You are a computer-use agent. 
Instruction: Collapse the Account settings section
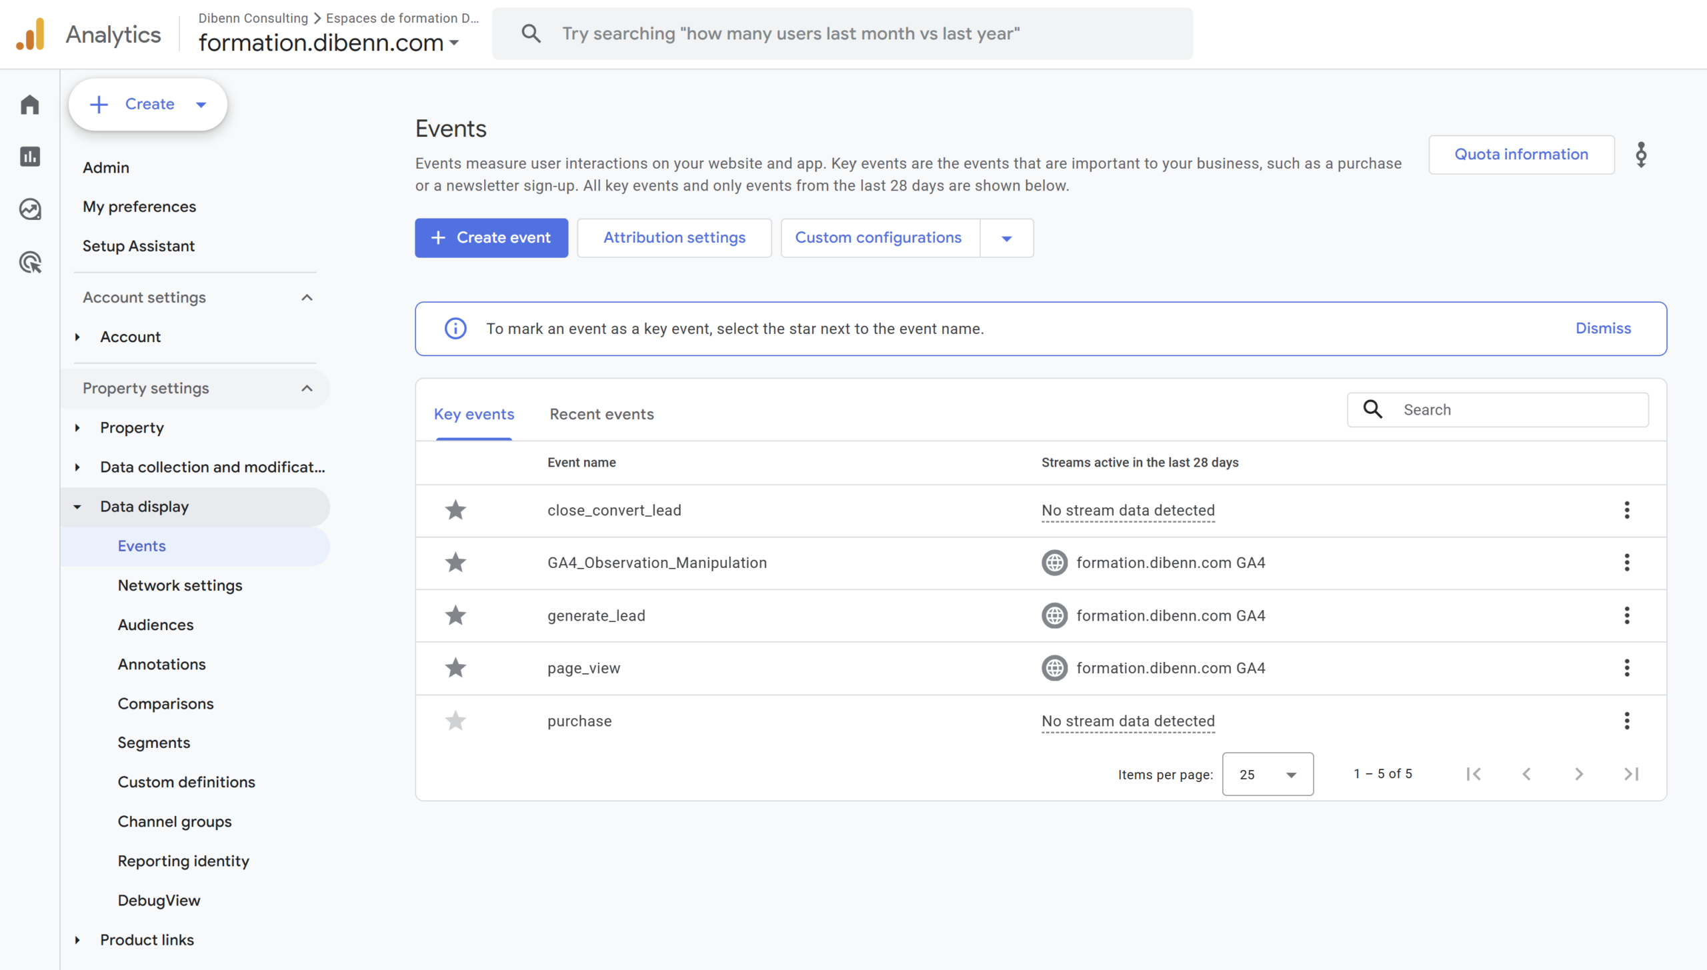coord(307,297)
